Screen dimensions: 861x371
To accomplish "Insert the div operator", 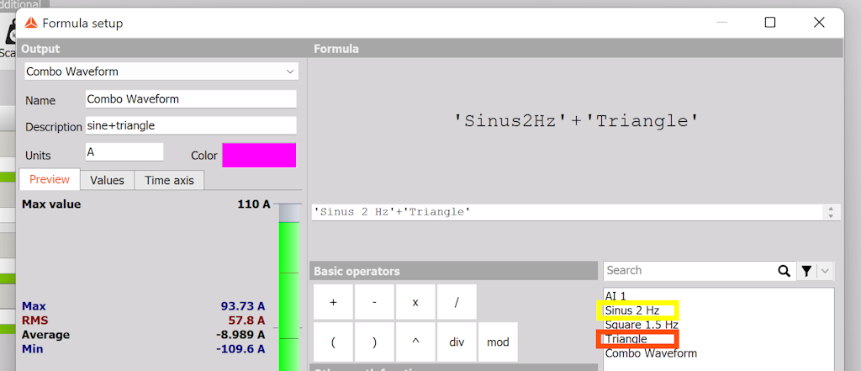I will pos(457,342).
